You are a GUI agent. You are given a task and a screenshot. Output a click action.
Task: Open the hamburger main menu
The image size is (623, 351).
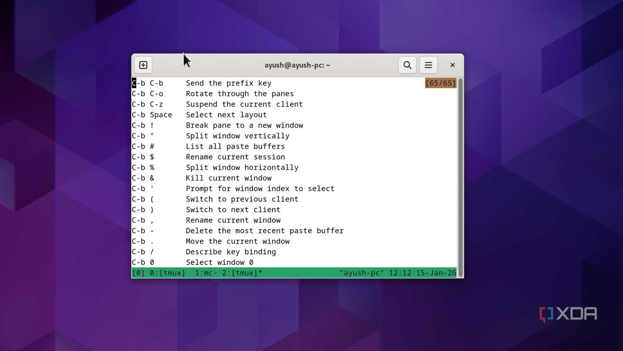coord(428,65)
